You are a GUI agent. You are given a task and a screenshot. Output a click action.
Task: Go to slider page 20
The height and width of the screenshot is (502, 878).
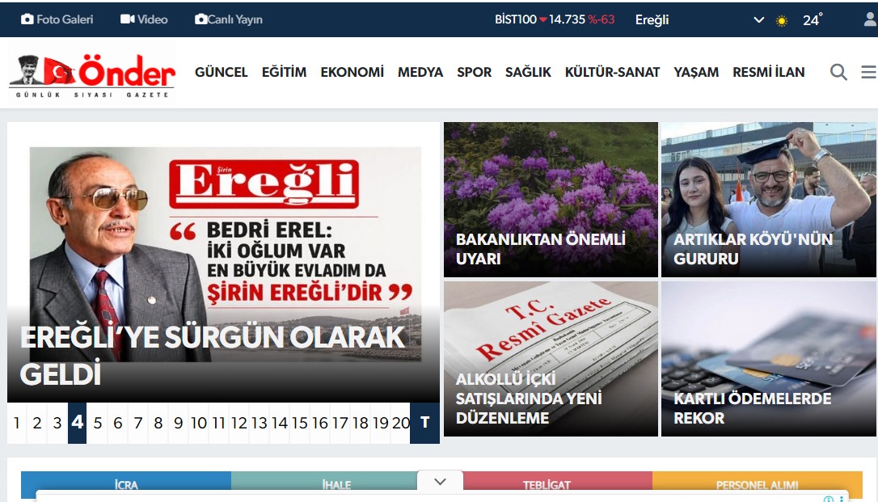[400, 423]
